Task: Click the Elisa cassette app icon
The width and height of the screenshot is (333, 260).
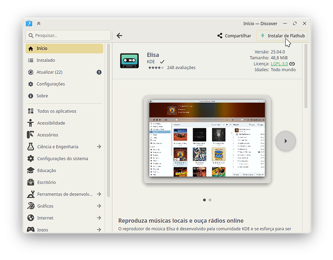Action: pyautogui.click(x=129, y=61)
